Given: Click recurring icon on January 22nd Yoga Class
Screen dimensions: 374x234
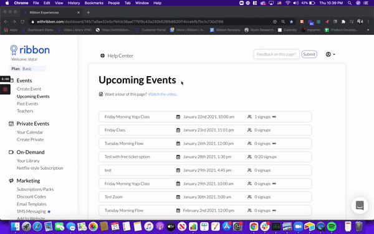Looking at the screenshot, I should (274, 117).
